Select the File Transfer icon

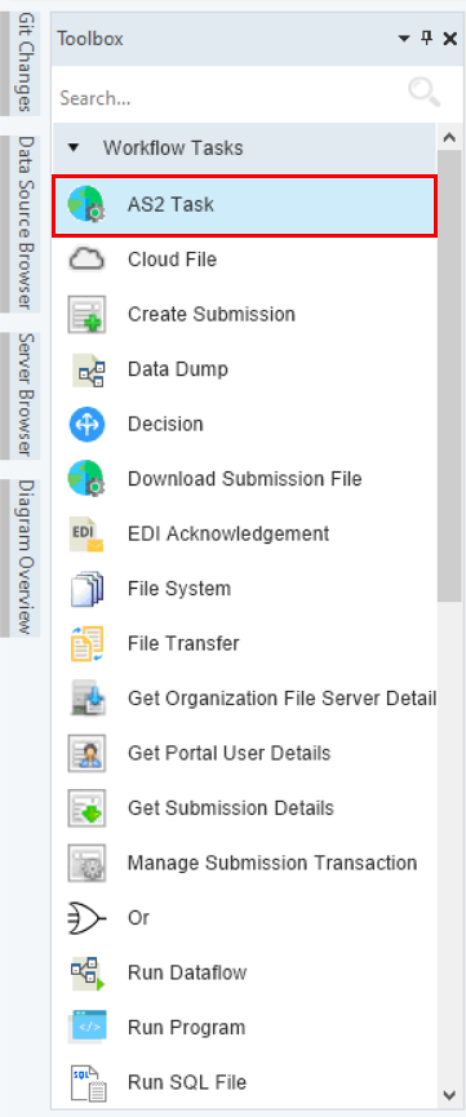[86, 644]
